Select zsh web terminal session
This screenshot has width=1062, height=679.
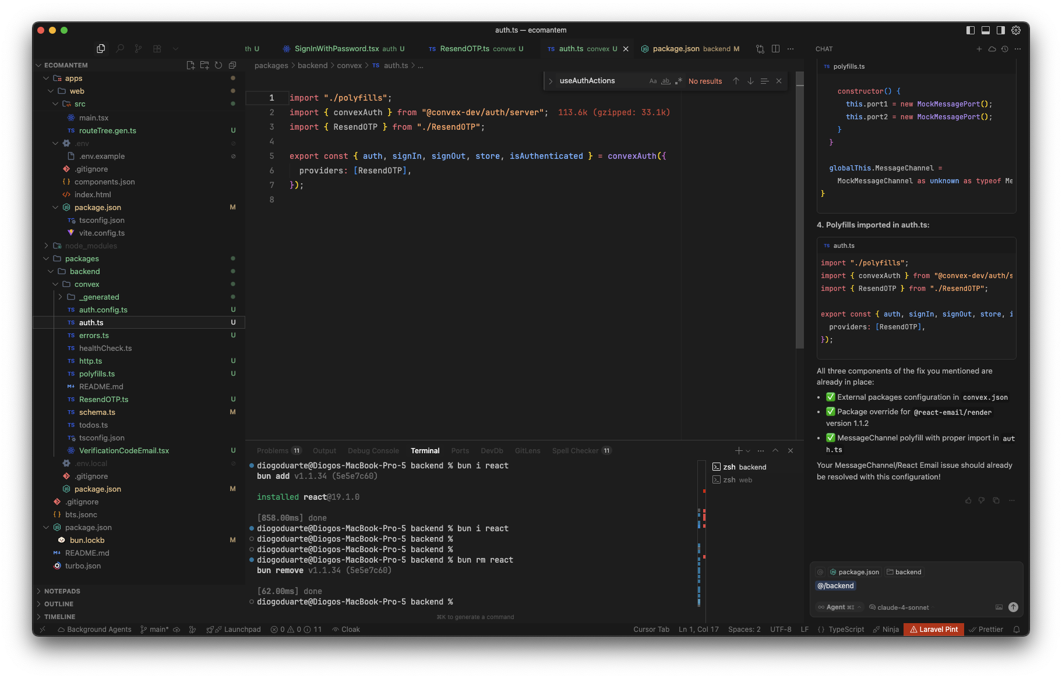point(738,480)
